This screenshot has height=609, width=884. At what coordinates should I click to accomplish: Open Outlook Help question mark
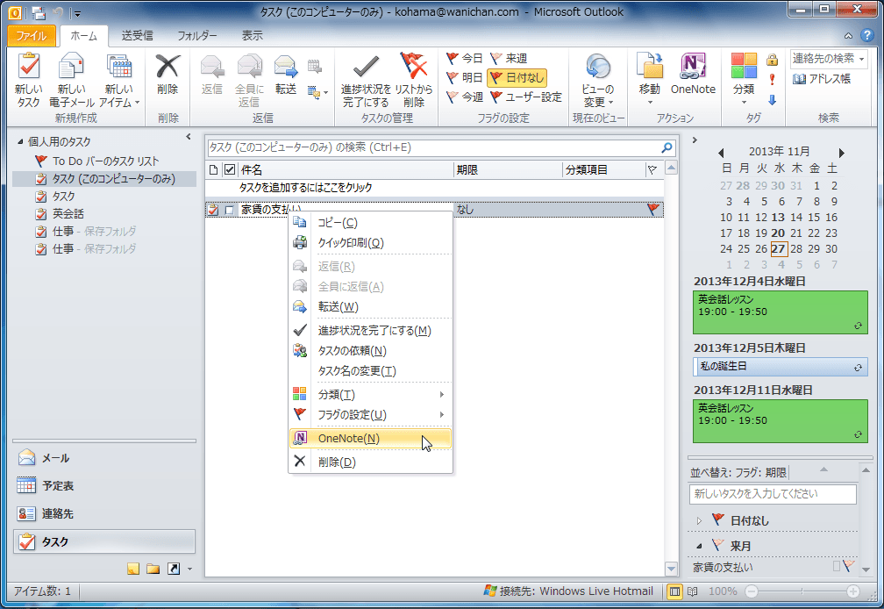(867, 35)
